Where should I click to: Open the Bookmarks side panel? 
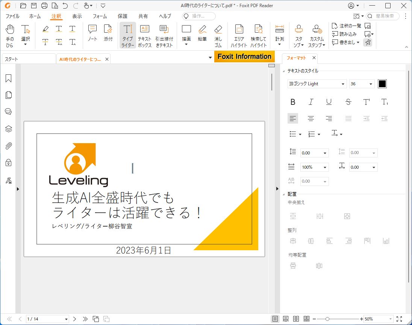click(8, 78)
